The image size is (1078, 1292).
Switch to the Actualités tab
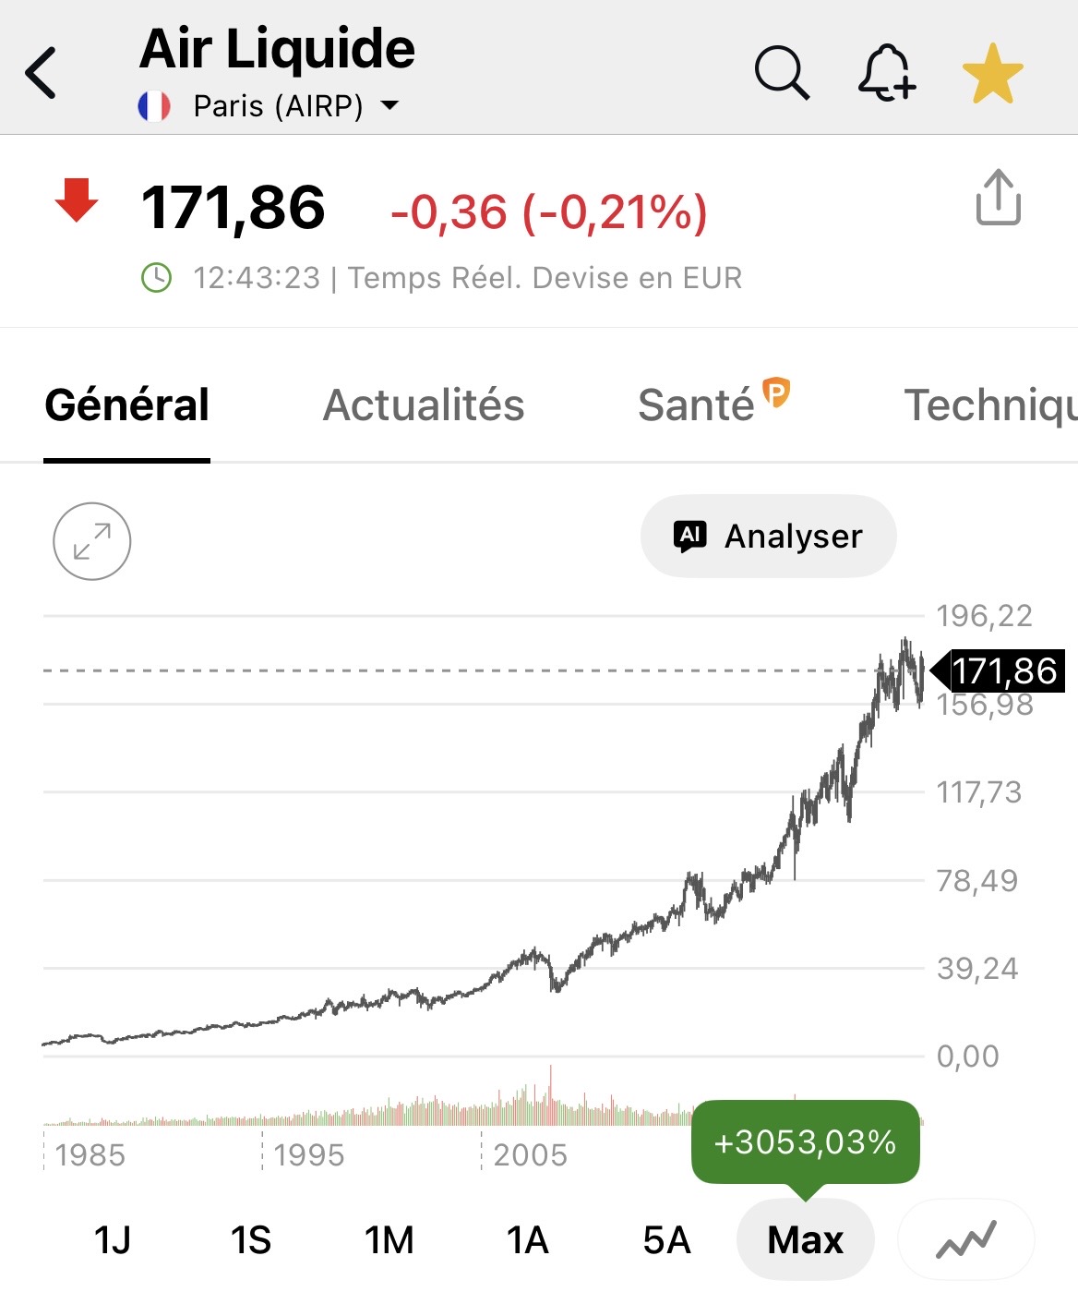pos(424,405)
